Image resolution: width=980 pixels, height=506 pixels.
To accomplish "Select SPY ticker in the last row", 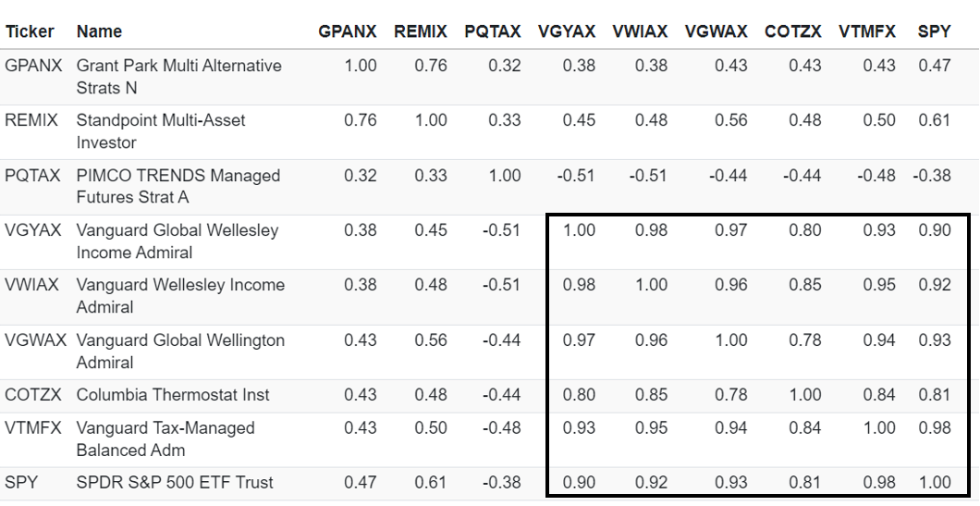I will click(x=21, y=482).
